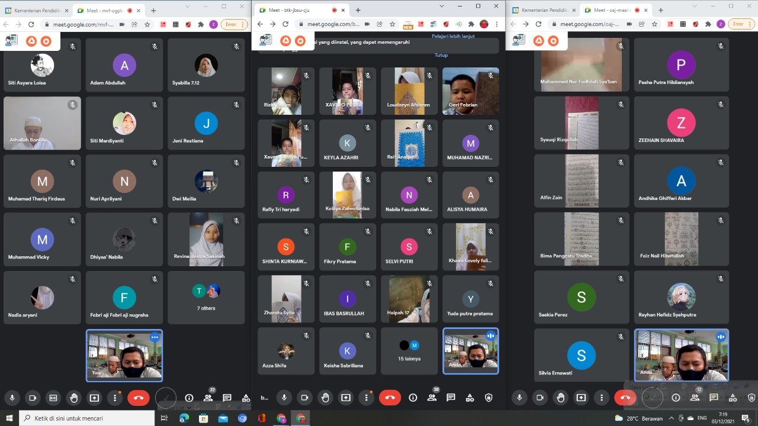This screenshot has width=758, height=426.
Task: Toggle microphone in the left Meet window
Action: [12, 398]
